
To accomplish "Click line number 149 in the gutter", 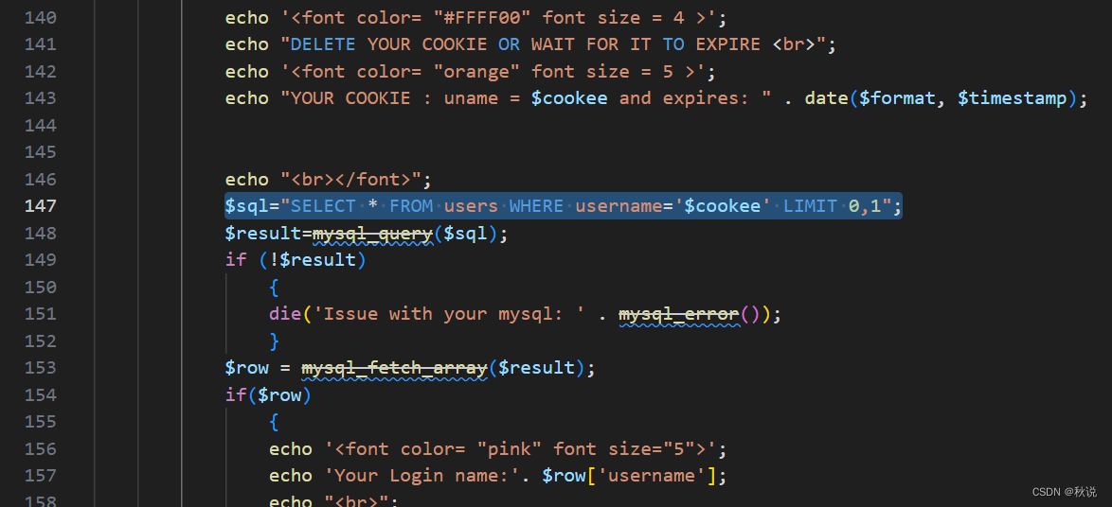I will pyautogui.click(x=41, y=260).
